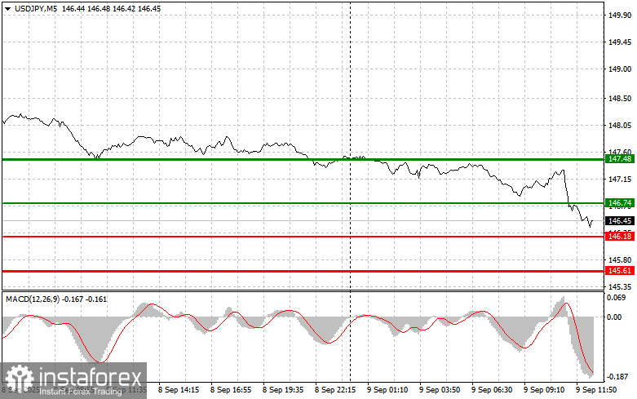
Task: Select the MACD values -0.167 -0.161
Action: [86, 299]
